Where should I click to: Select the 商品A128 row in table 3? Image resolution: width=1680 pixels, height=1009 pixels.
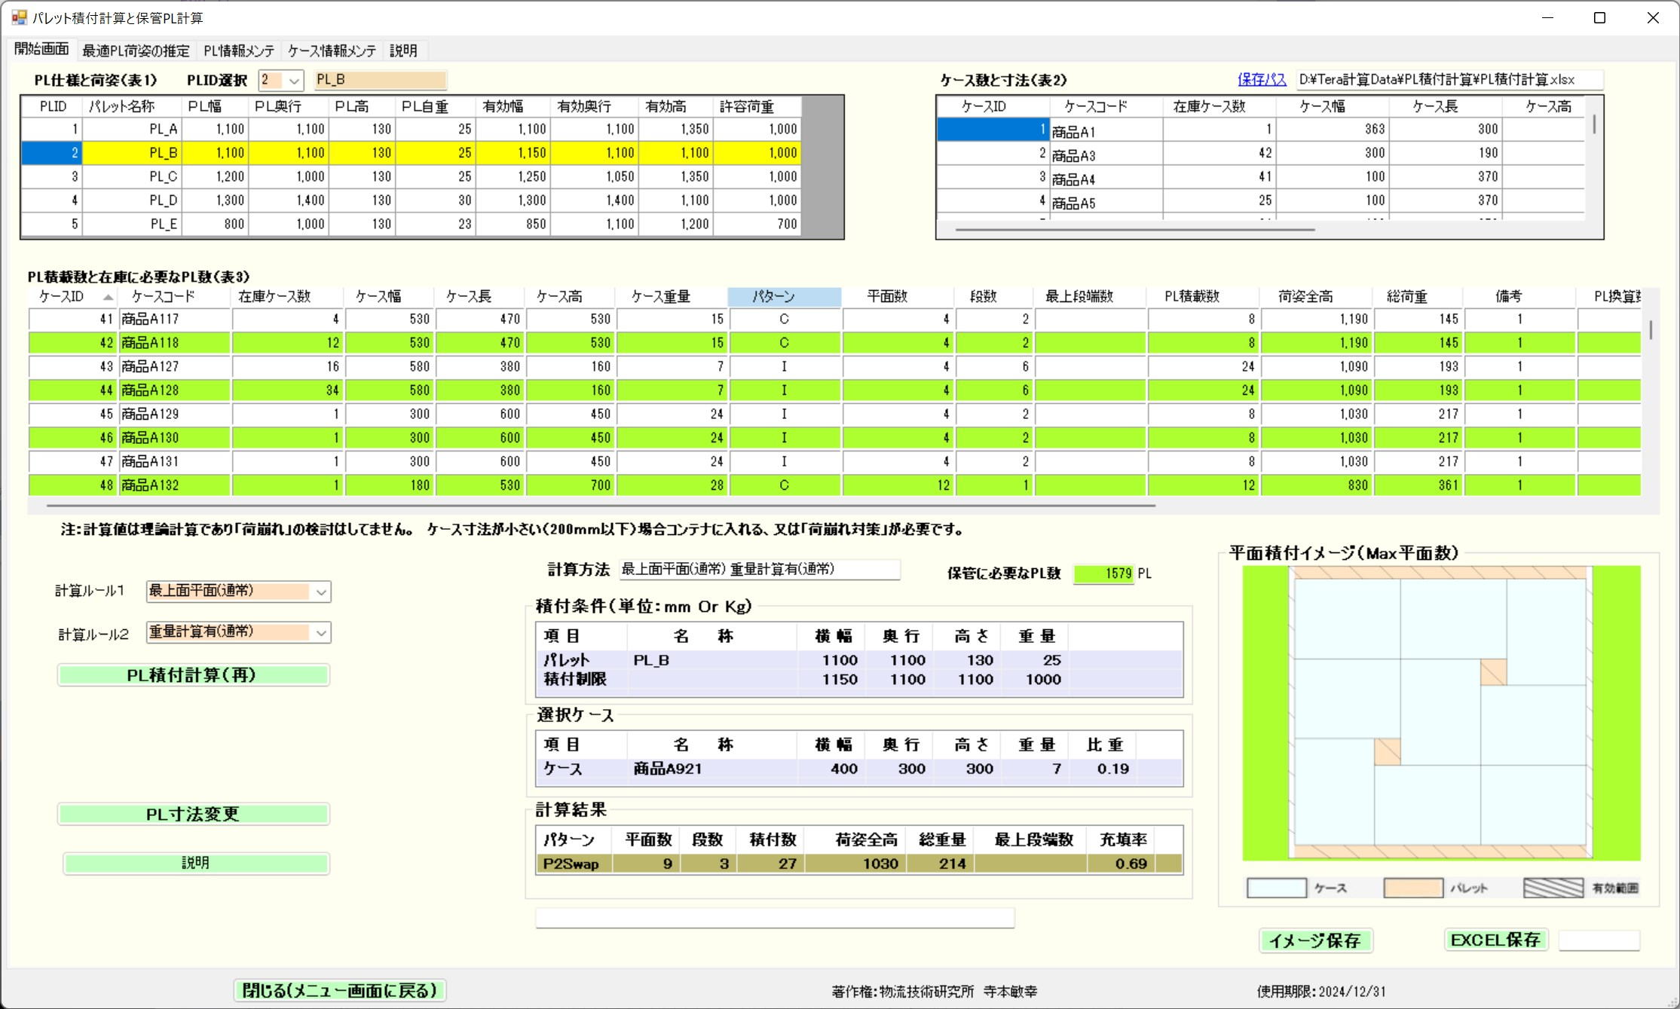[150, 390]
